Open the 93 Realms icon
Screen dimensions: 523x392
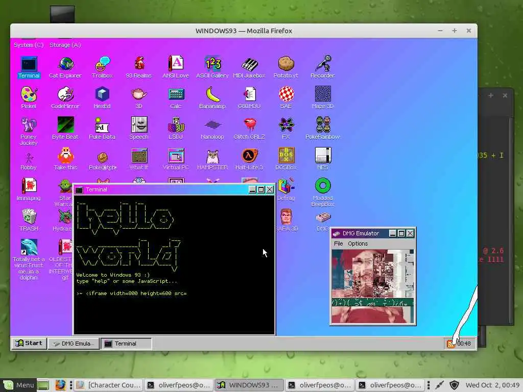[139, 67]
